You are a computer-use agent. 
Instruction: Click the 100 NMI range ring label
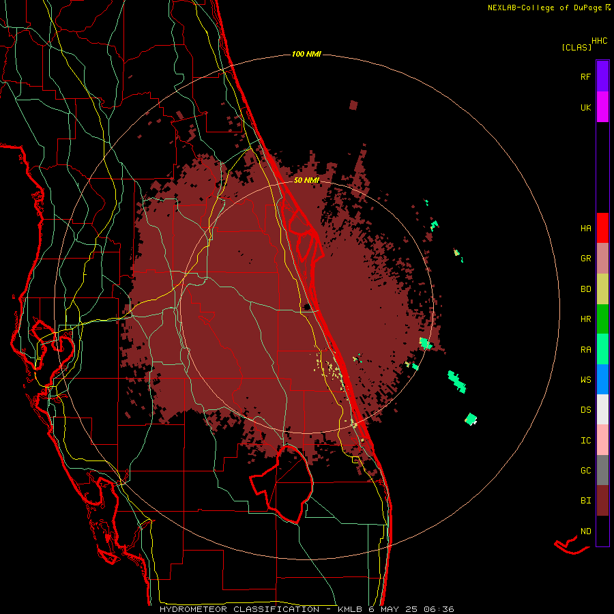coord(306,54)
